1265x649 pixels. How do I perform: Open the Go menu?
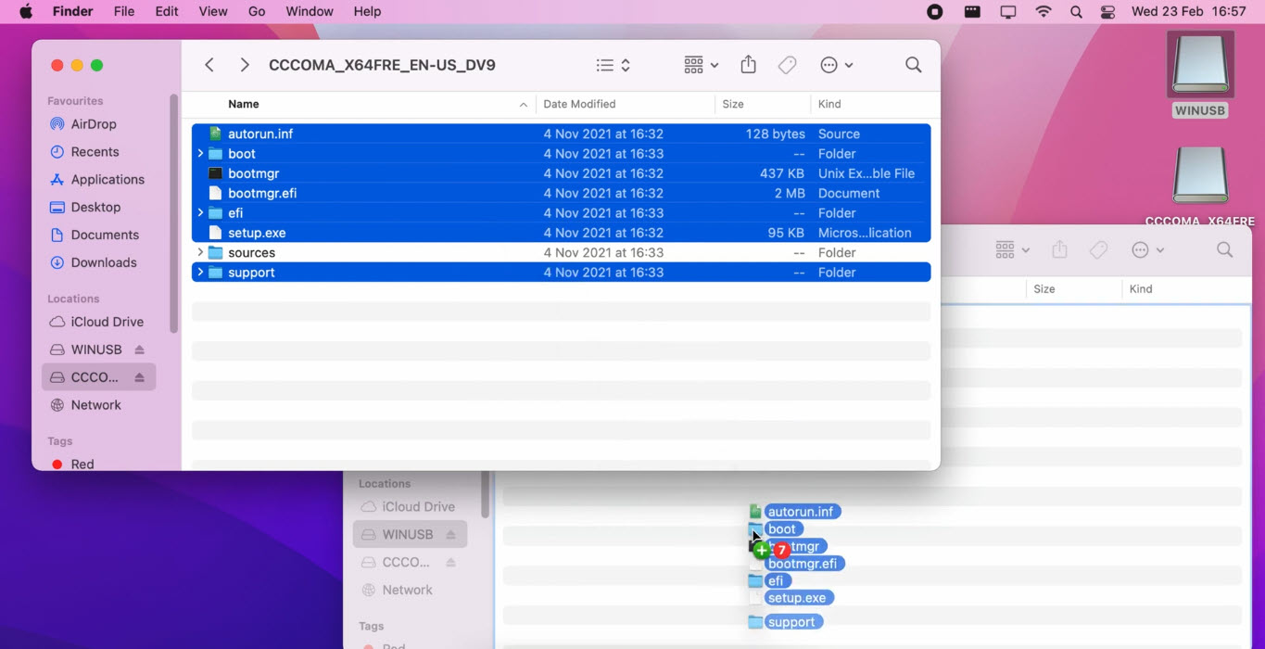(x=257, y=11)
